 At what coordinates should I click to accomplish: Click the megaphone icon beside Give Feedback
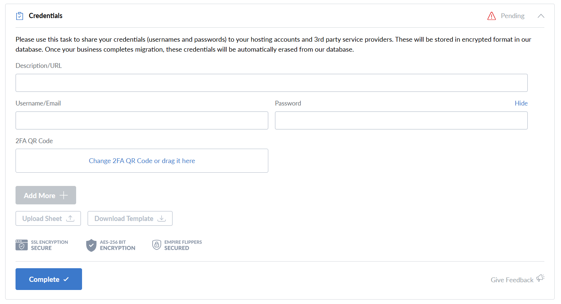click(x=540, y=278)
